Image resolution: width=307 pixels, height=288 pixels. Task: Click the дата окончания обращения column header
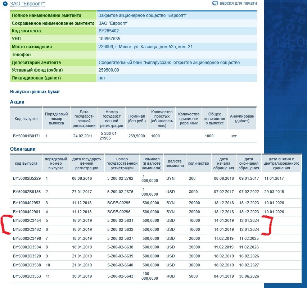(249, 164)
